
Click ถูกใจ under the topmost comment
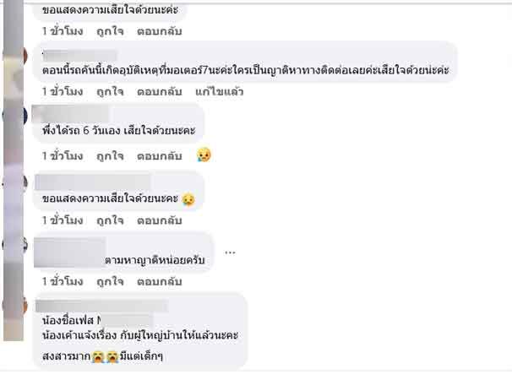(x=110, y=31)
